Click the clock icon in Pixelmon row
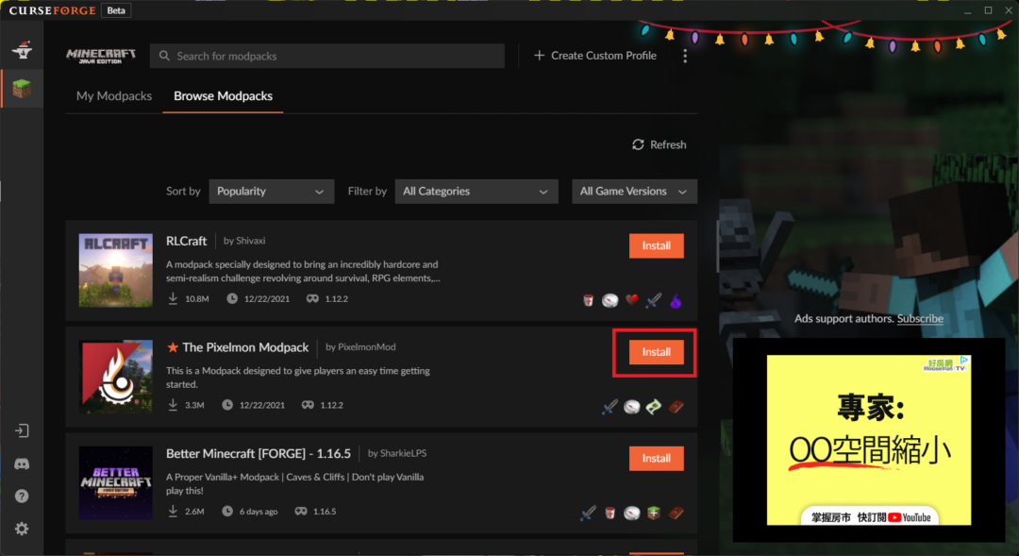 pos(227,404)
